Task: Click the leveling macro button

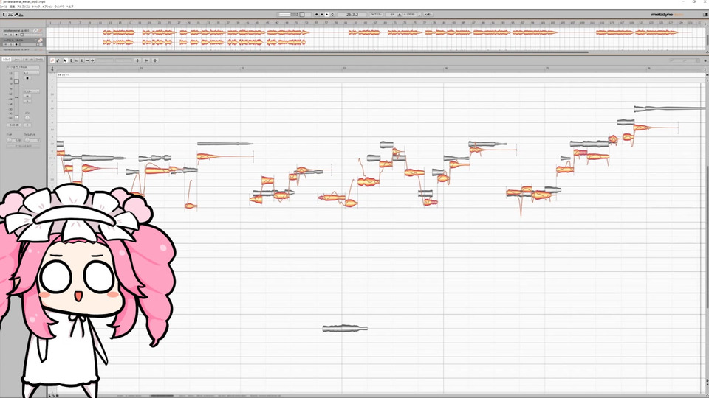Action: point(155,60)
